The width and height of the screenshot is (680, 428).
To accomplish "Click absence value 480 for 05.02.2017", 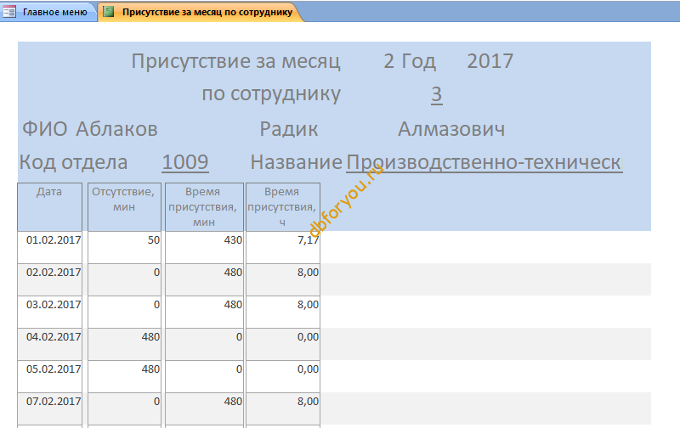I will [x=124, y=376].
